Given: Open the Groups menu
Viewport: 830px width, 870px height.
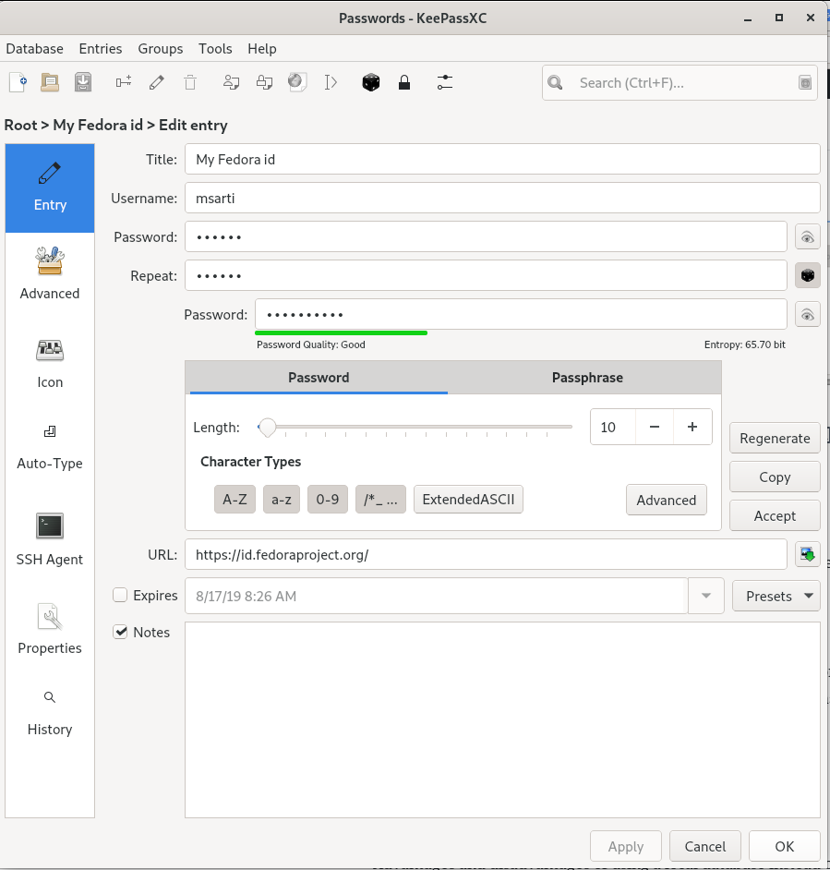Looking at the screenshot, I should [161, 49].
